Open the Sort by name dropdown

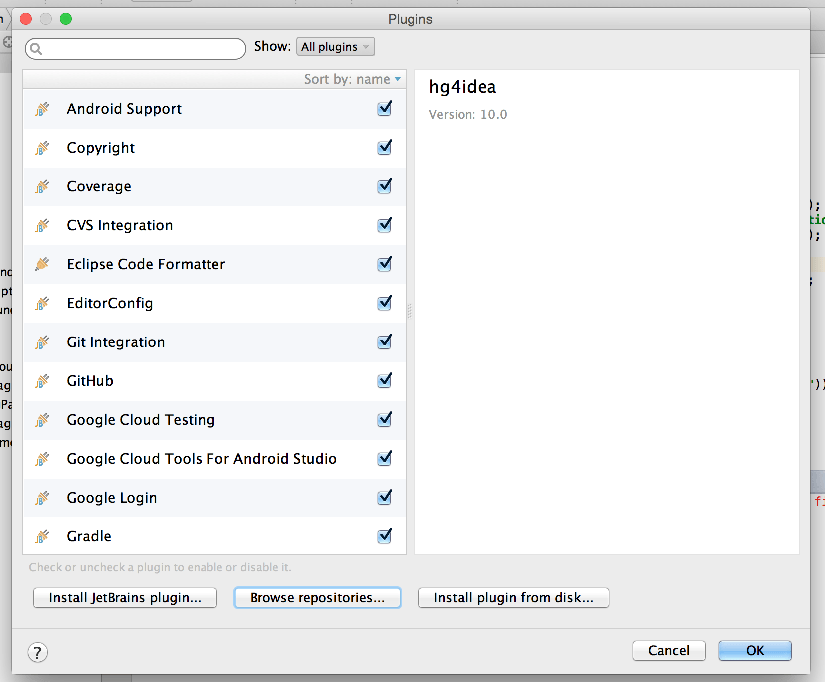pos(352,79)
